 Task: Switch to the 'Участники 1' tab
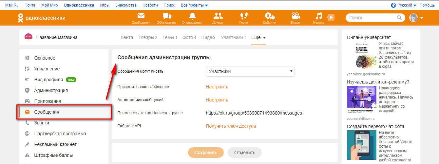tap(233, 37)
